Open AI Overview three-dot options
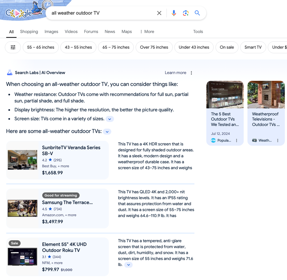The width and height of the screenshot is (287, 280). (191, 73)
